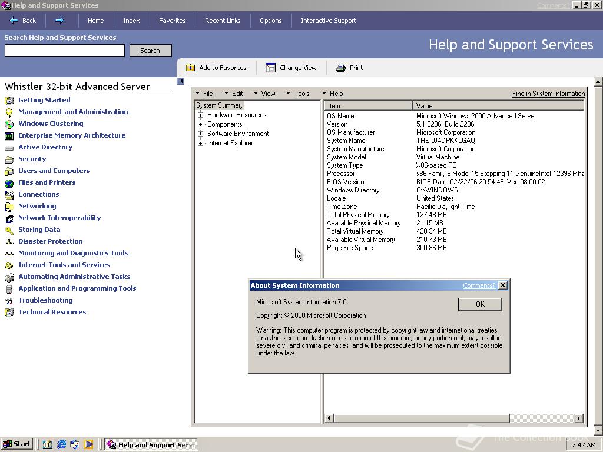Expand the Internet Explorer tree node
603x452 pixels.
[200, 144]
